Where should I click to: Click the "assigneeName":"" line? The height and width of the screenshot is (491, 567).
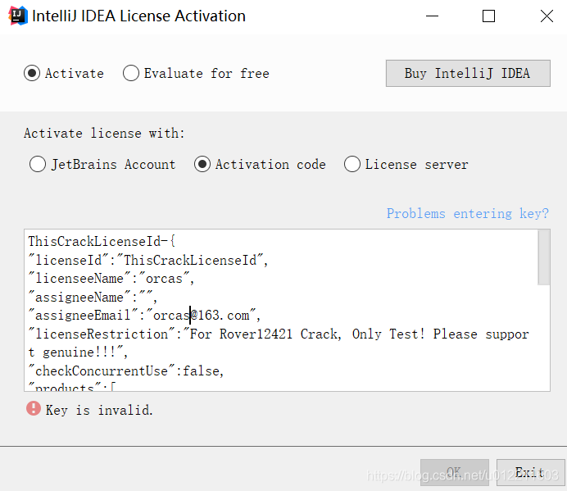click(x=93, y=297)
